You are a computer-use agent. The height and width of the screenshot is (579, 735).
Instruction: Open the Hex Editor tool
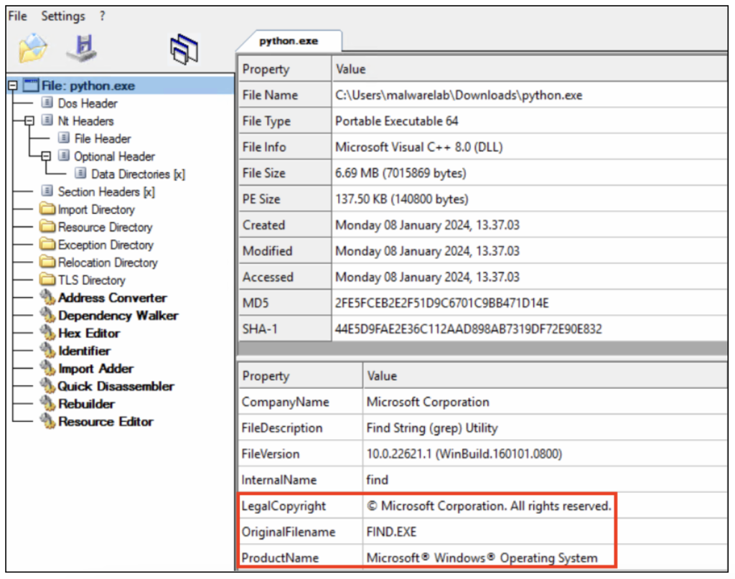click(x=90, y=333)
